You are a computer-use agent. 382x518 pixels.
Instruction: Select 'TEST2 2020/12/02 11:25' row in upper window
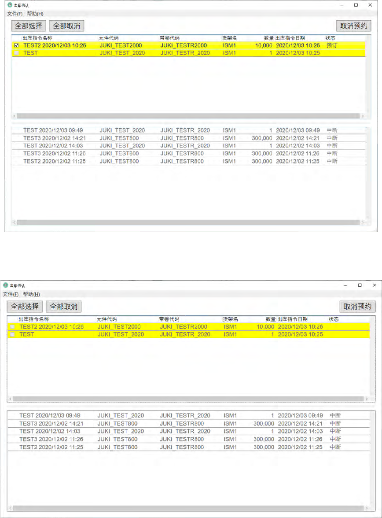point(188,161)
